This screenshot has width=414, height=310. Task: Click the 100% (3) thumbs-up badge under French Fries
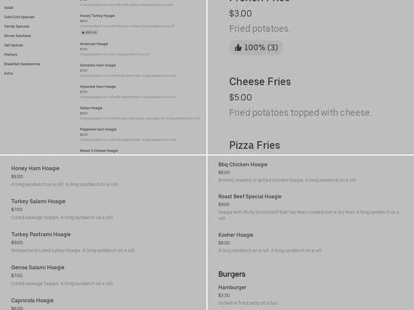256,48
